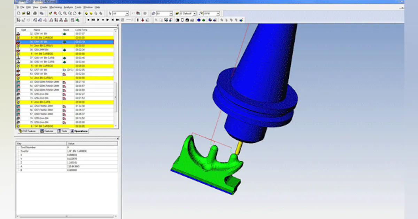Open the Analysis menu
The image size is (418, 219).
tap(68, 7)
